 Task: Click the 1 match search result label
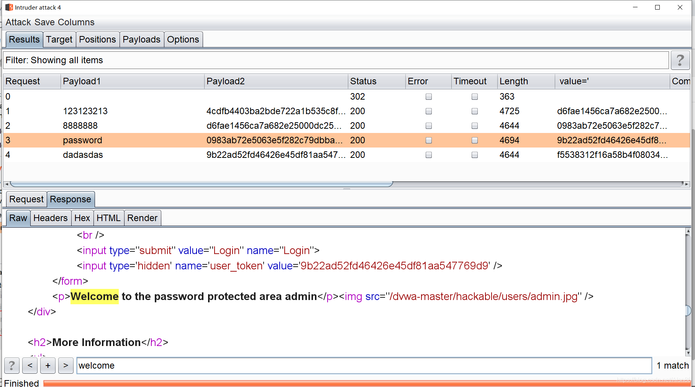pyautogui.click(x=672, y=366)
